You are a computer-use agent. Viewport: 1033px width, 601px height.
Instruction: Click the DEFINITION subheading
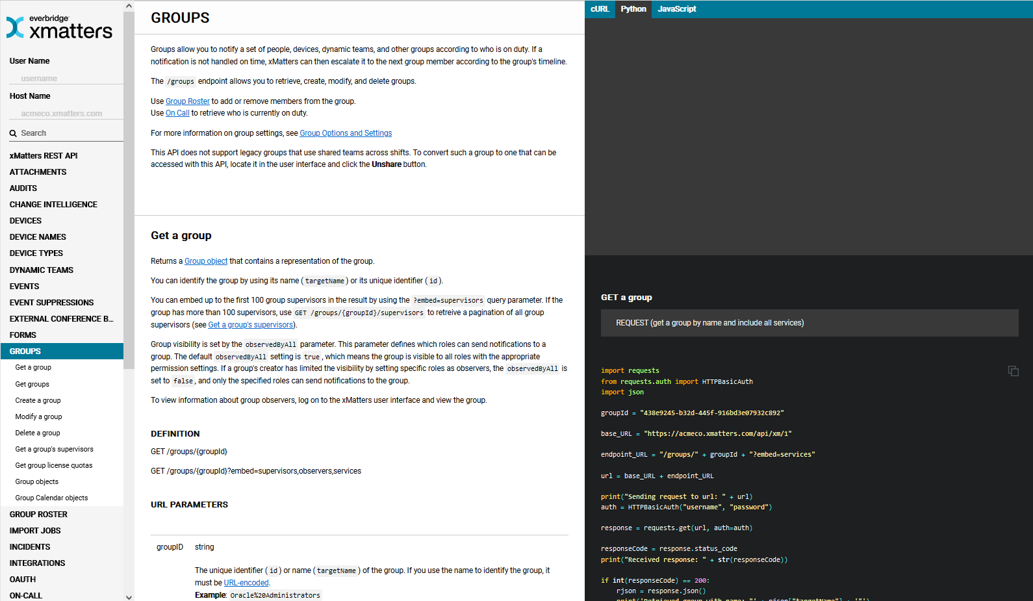(175, 434)
